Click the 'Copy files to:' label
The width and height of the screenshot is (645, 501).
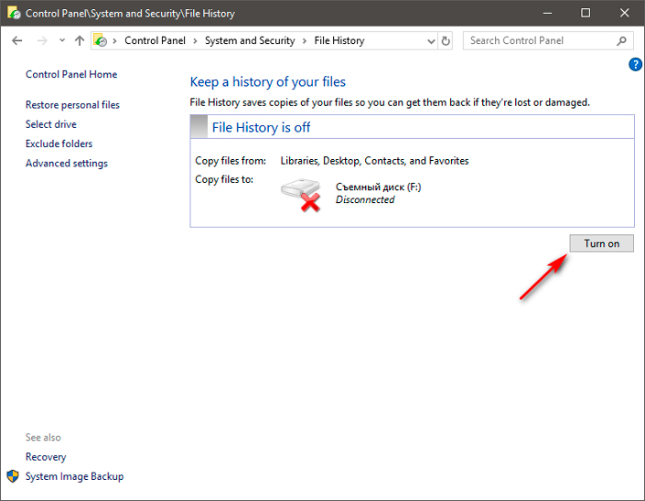tap(224, 179)
